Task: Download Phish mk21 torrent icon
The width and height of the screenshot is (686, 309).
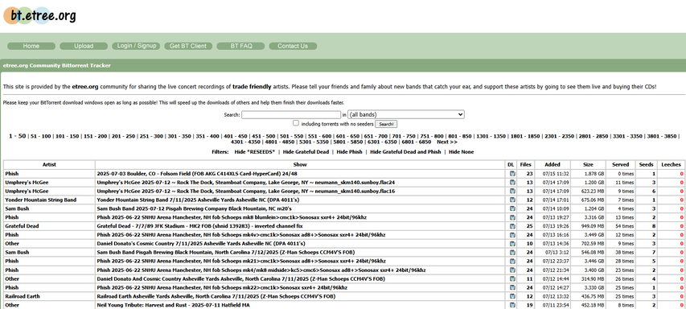Action: [512, 262]
